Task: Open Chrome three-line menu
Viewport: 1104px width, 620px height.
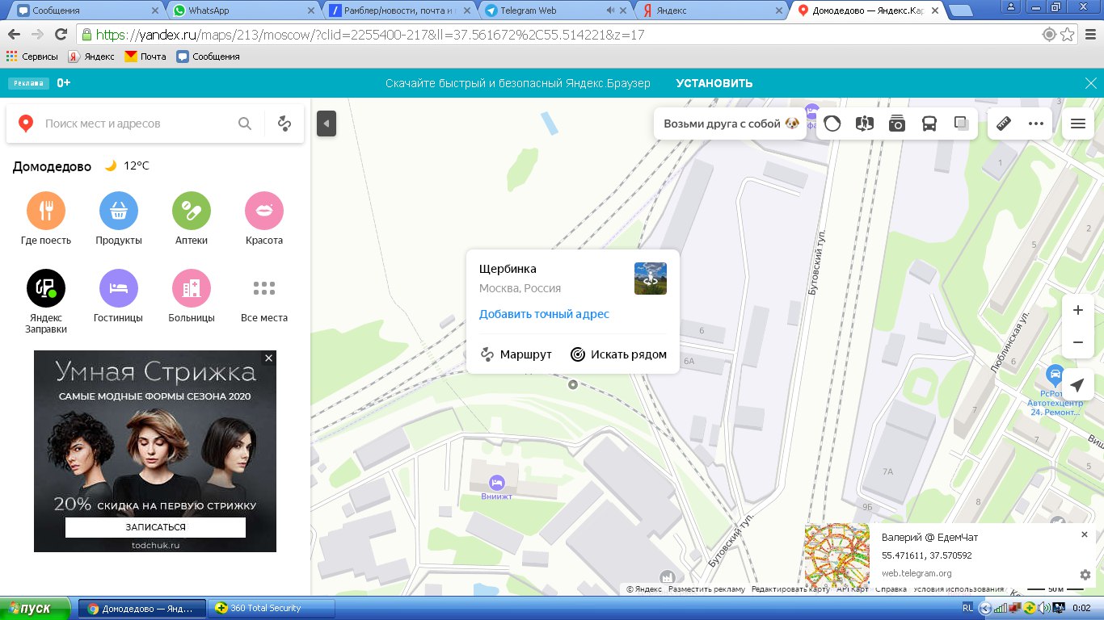Action: (x=1089, y=35)
